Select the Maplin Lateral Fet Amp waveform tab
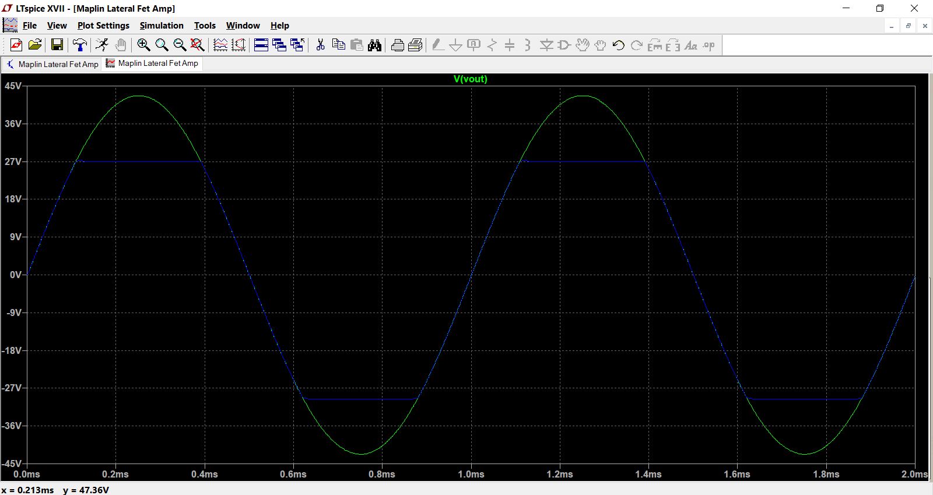This screenshot has width=933, height=495. tap(152, 64)
